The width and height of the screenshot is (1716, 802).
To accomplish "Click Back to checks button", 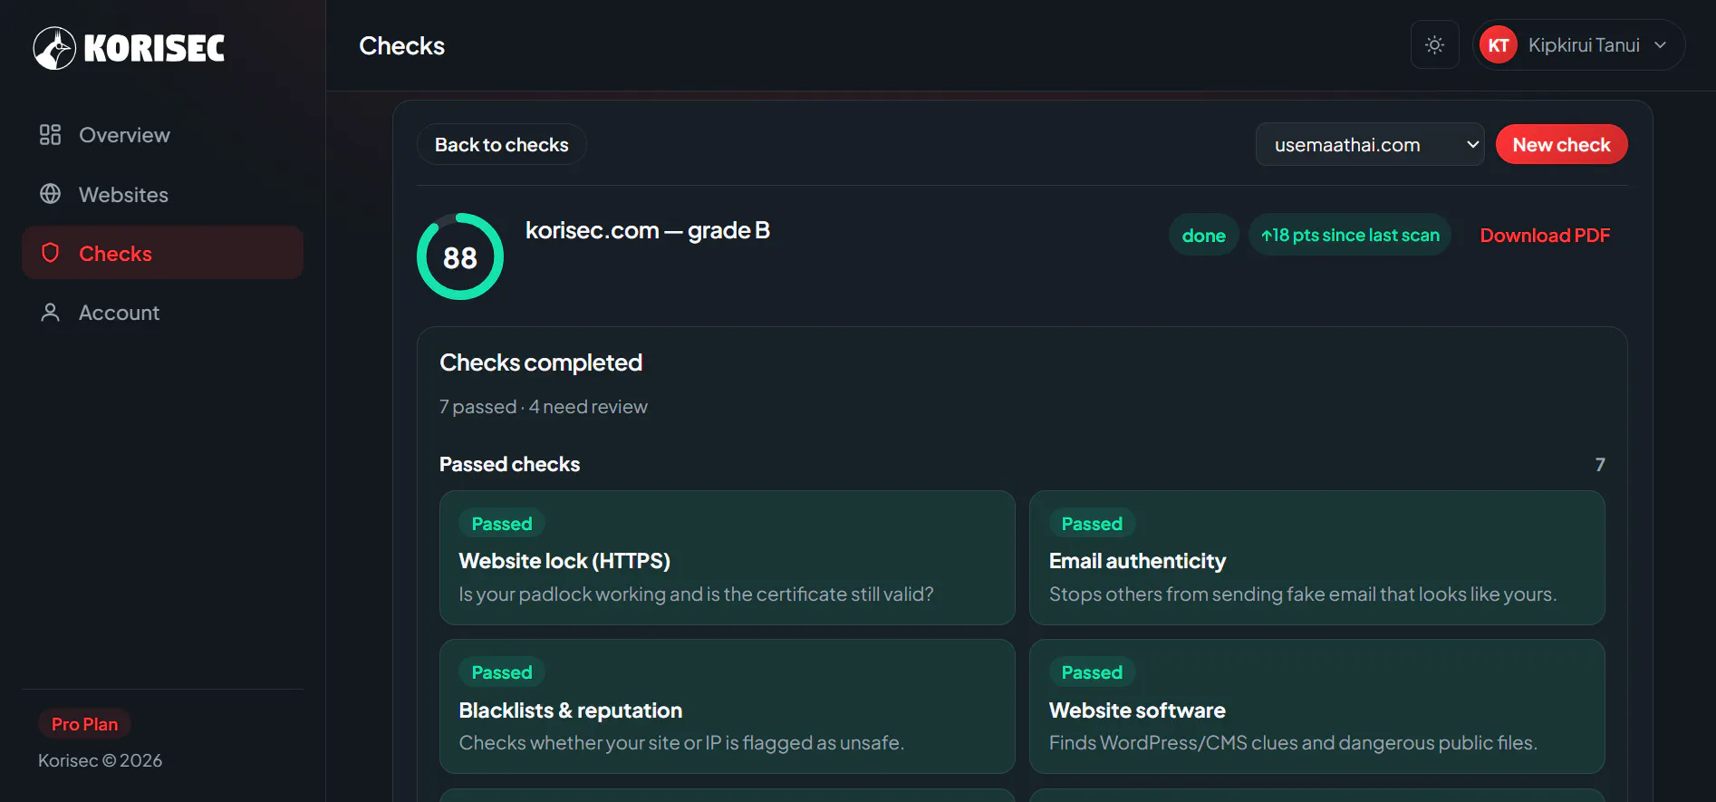I will click(501, 145).
